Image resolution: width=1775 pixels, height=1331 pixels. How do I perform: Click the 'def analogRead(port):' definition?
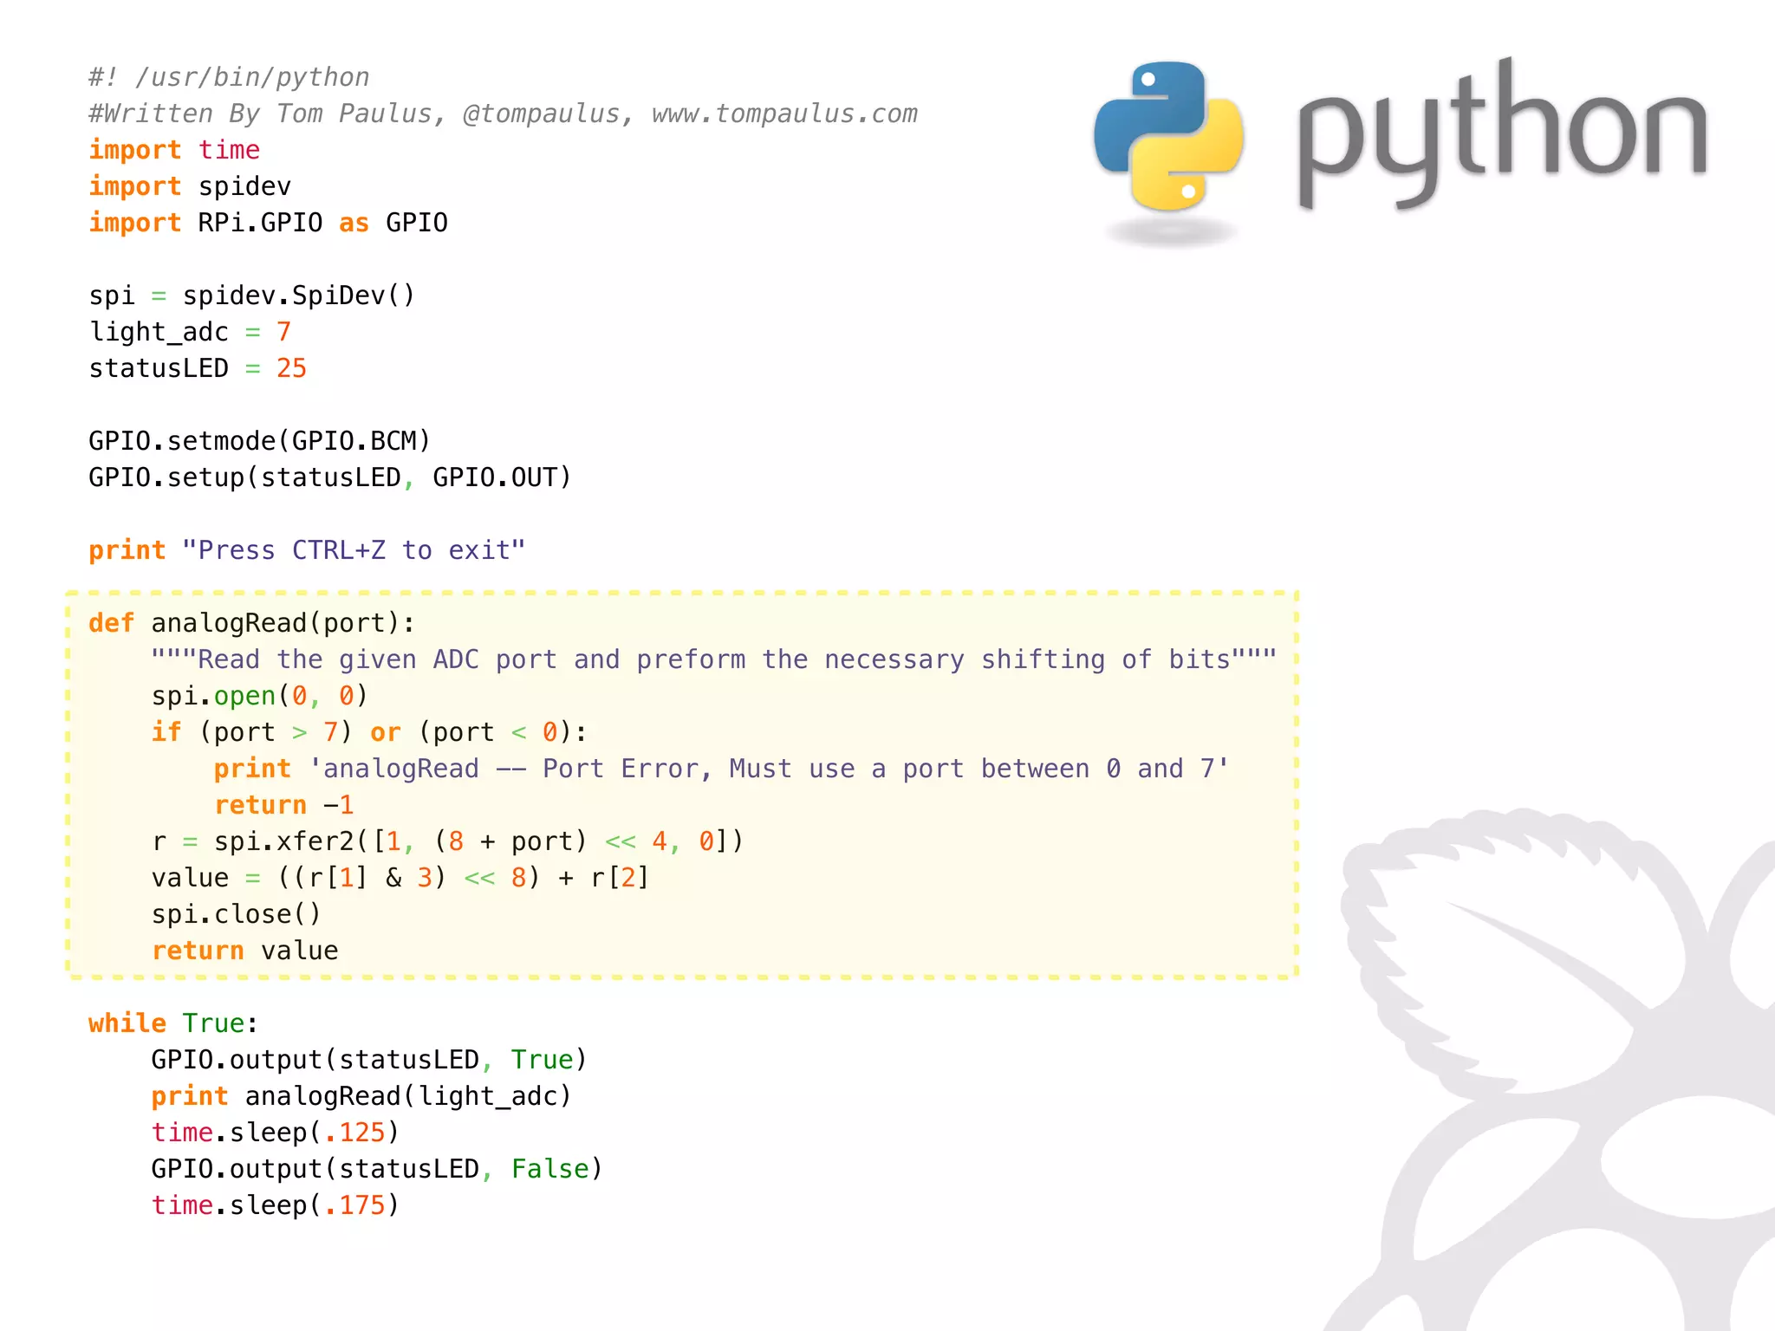[252, 623]
